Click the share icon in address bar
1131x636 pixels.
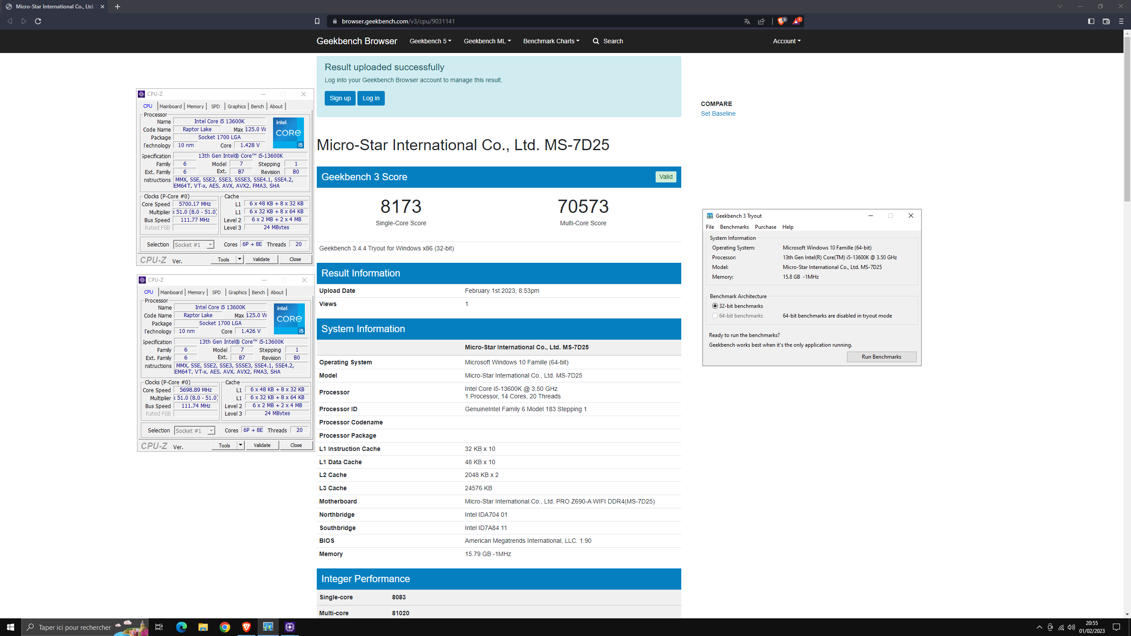[761, 21]
